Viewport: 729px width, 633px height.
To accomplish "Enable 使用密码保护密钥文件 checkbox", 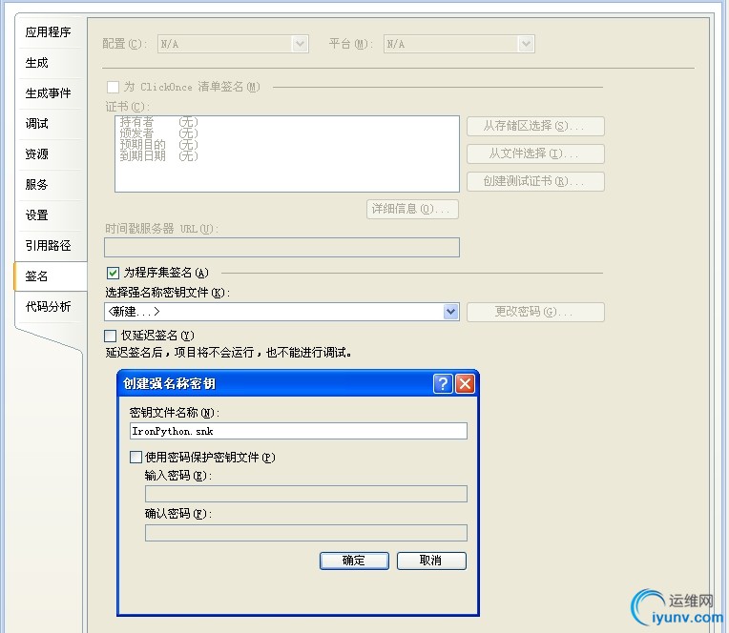I will [x=135, y=457].
